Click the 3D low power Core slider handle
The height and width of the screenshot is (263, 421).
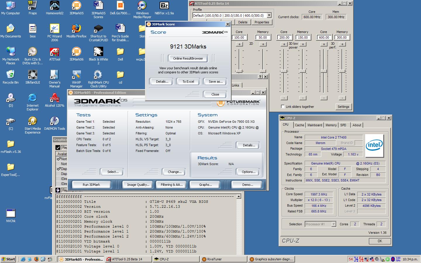[x=284, y=71]
